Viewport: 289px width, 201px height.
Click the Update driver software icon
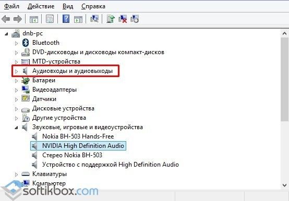[x=111, y=19]
